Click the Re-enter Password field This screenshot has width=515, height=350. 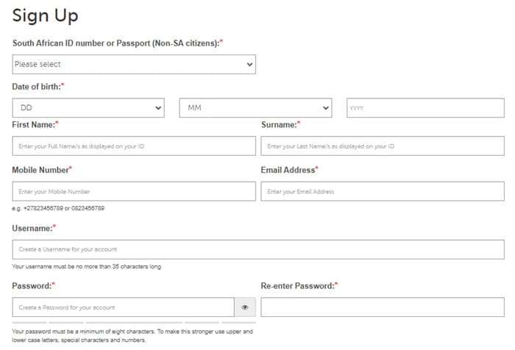(x=383, y=307)
